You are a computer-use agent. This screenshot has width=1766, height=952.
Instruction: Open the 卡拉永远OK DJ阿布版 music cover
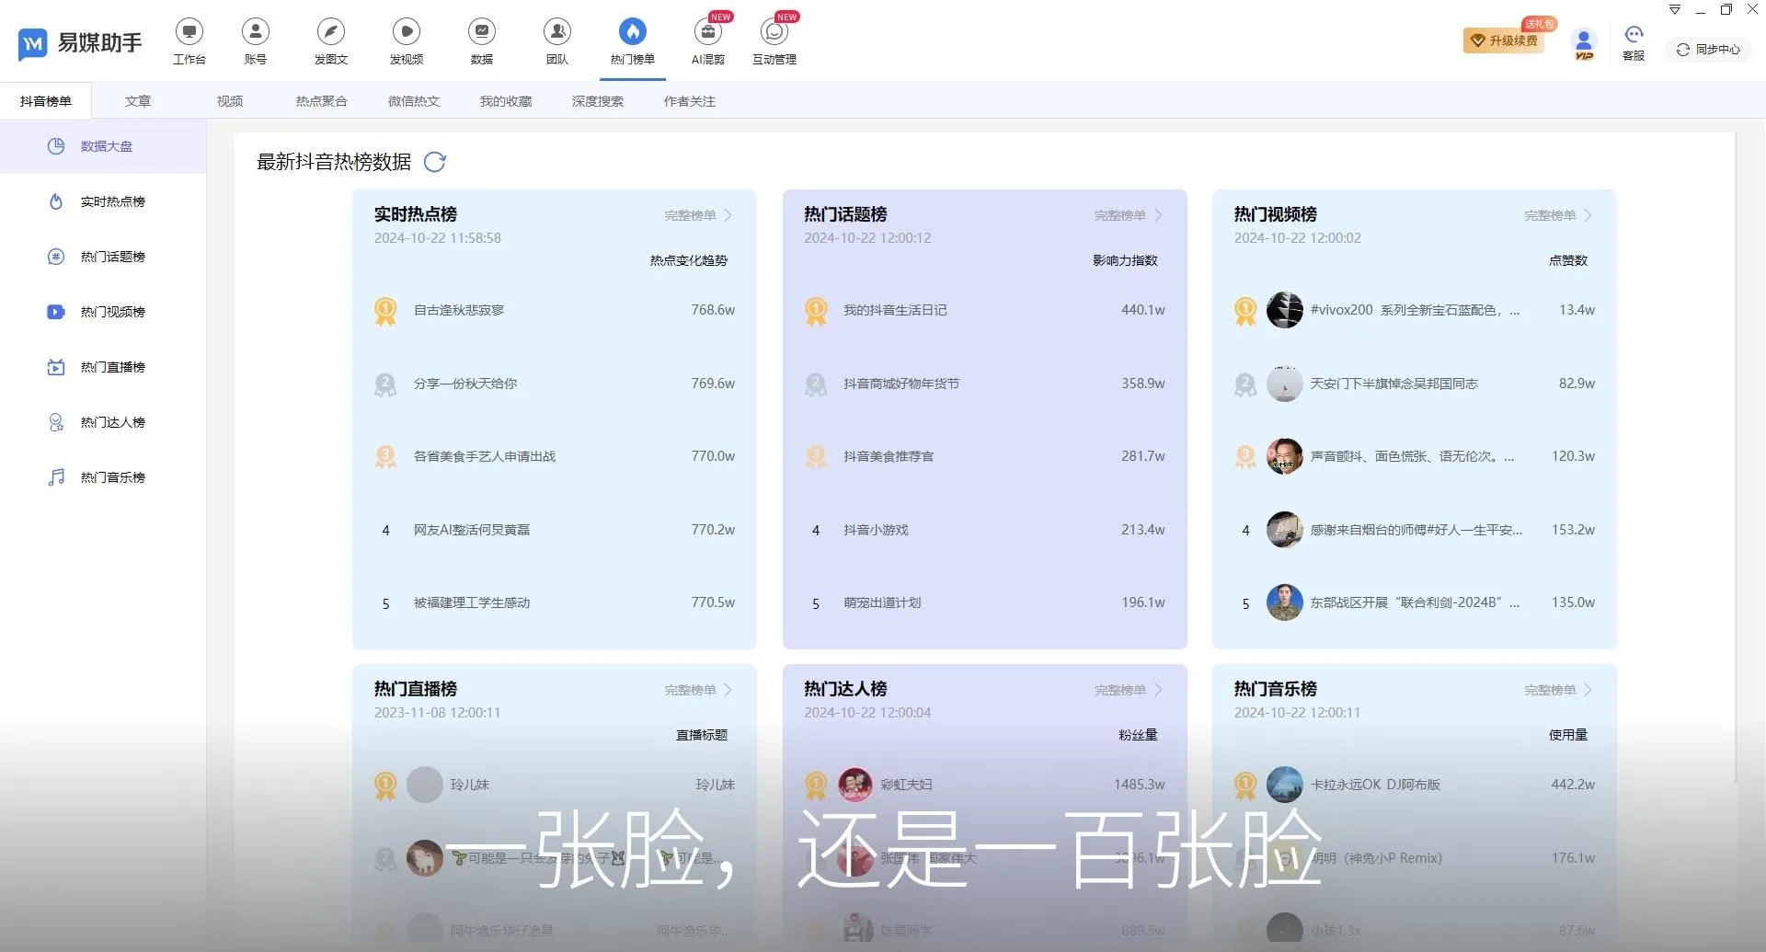1285,785
